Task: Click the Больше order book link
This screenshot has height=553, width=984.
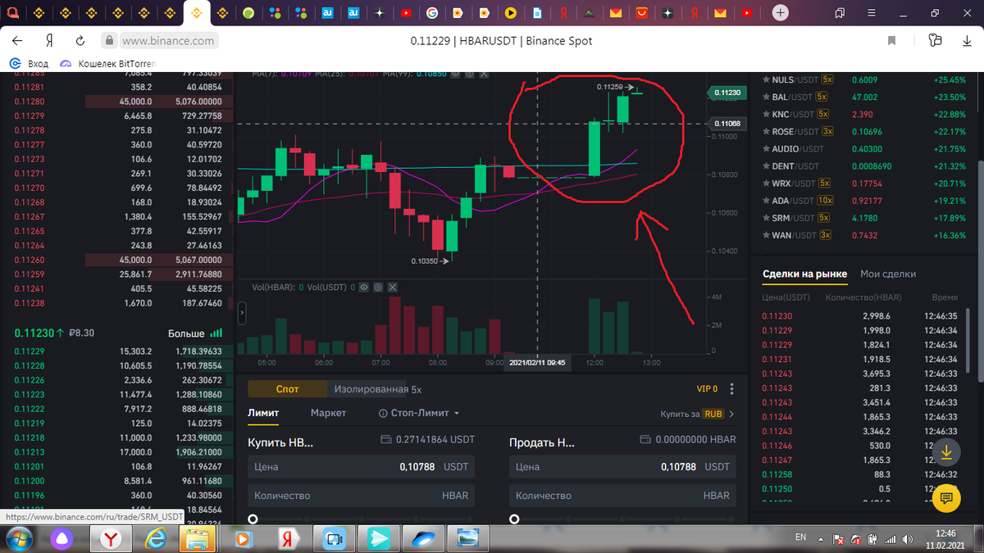Action: tap(195, 333)
